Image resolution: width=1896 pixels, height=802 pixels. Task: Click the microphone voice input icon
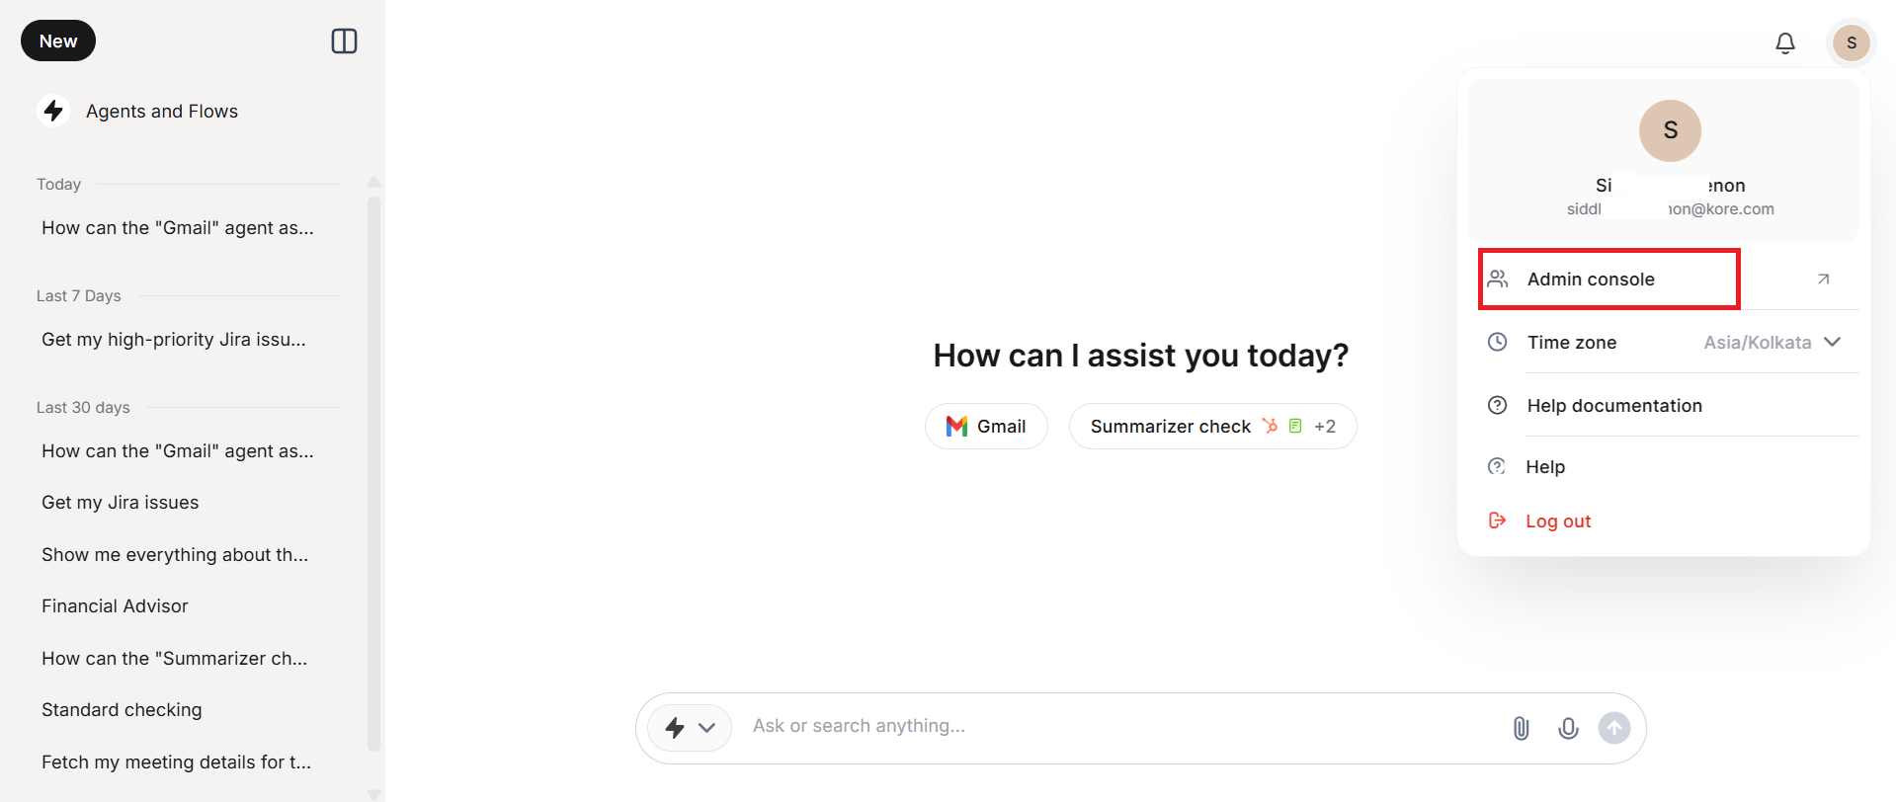click(1567, 729)
